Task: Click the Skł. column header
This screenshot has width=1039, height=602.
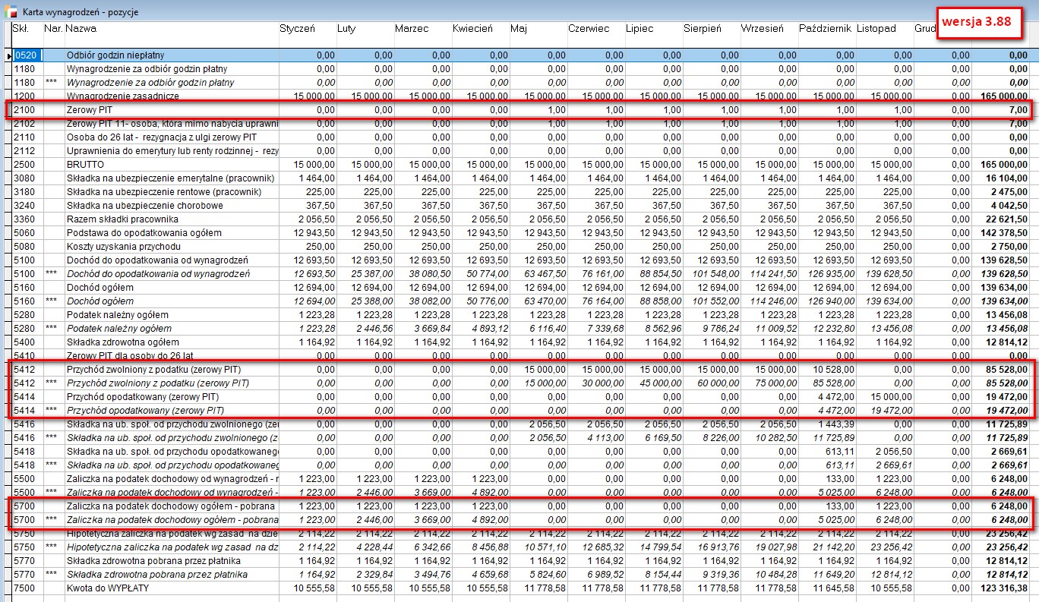Action: pos(21,29)
